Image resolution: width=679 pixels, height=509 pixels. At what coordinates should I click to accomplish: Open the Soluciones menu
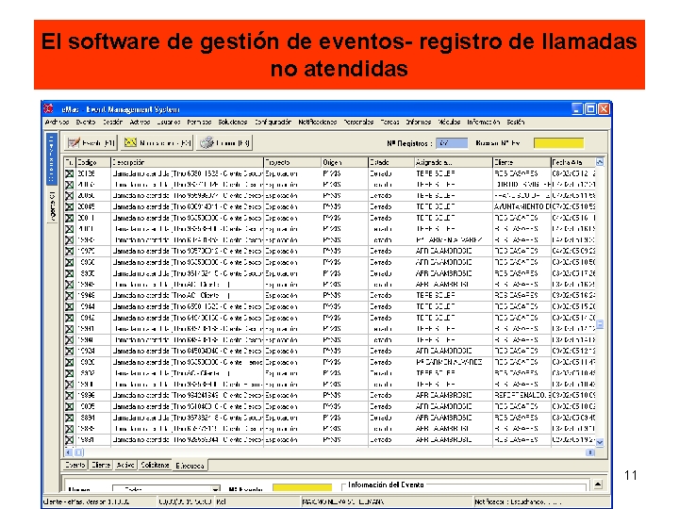[233, 122]
